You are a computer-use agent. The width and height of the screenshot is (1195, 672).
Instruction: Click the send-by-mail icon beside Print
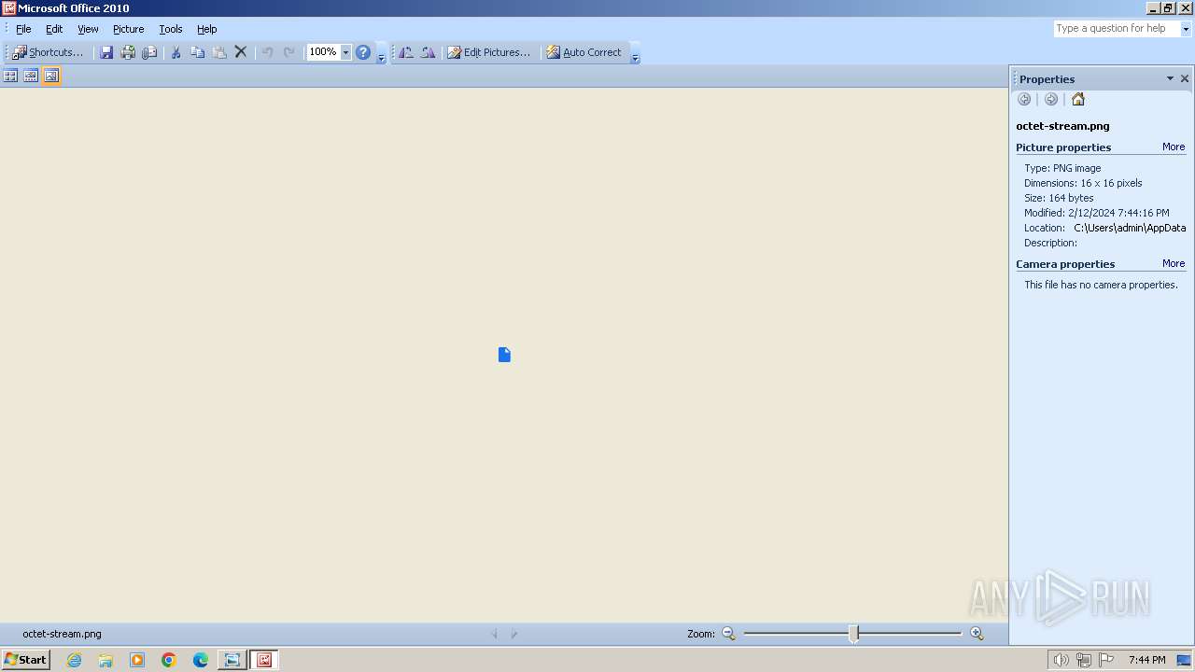[x=149, y=52]
